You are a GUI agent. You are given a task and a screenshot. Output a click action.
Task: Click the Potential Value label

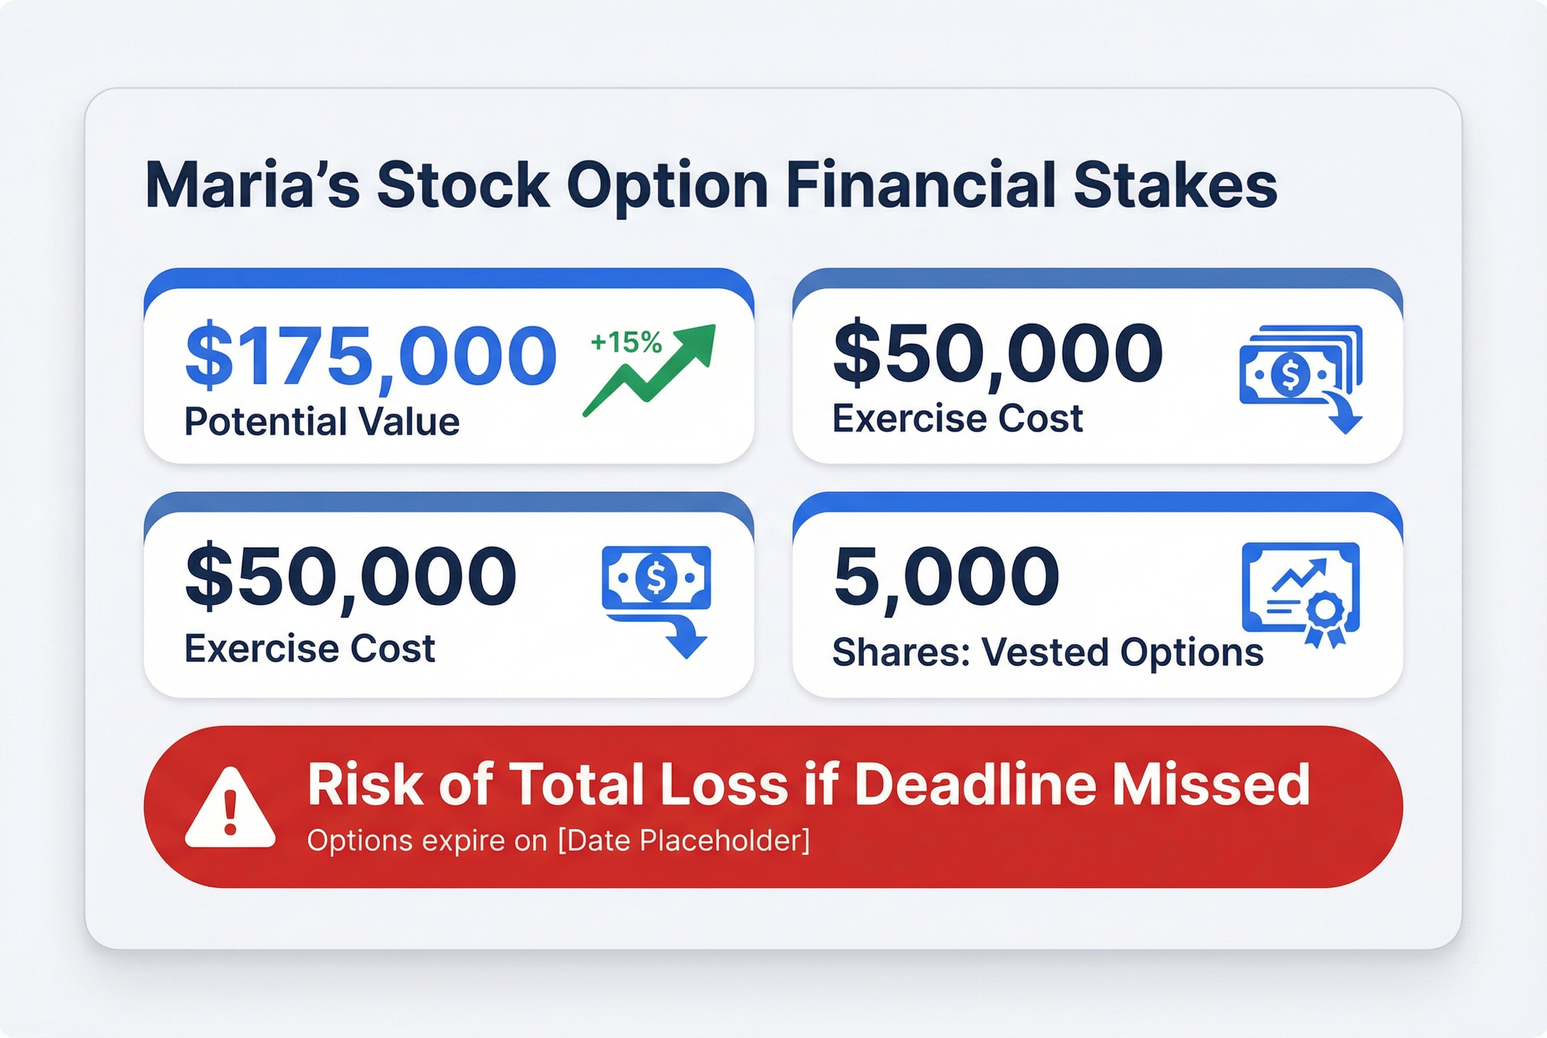[322, 422]
